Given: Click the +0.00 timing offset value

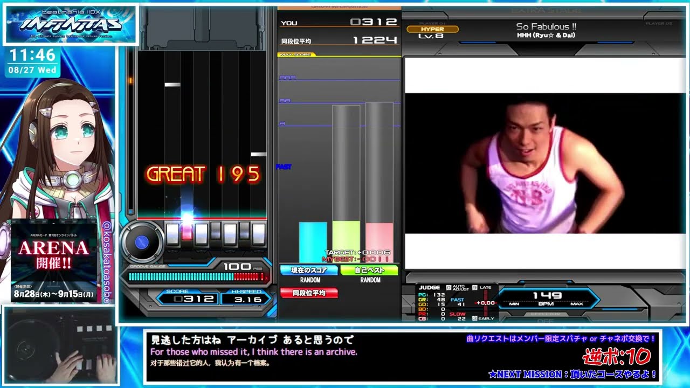Looking at the screenshot, I should [486, 303].
